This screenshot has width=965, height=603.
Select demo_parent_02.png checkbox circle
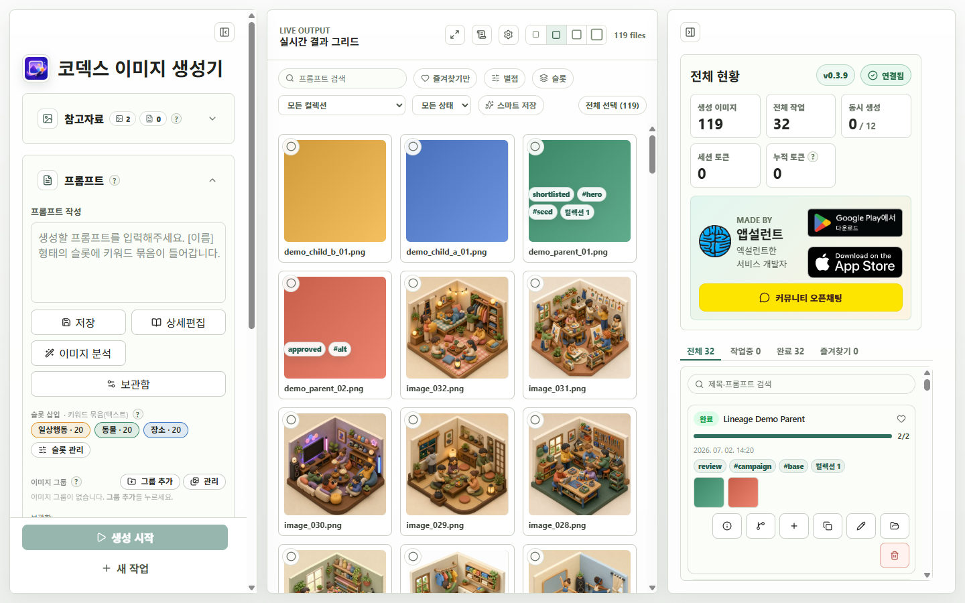(291, 283)
